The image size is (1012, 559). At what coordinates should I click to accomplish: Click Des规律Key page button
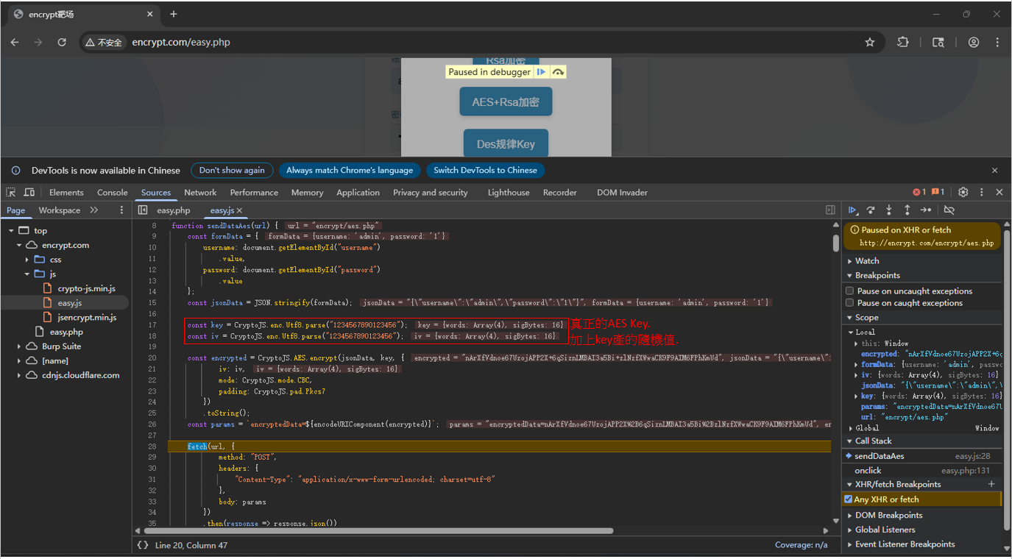pyautogui.click(x=506, y=143)
